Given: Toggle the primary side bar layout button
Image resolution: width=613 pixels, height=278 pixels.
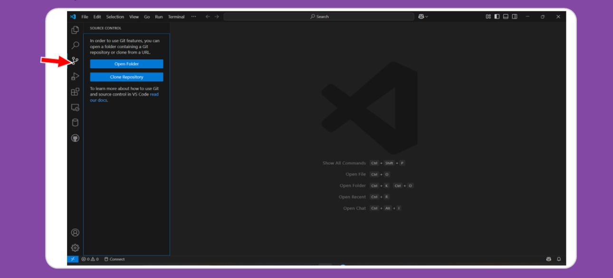Looking at the screenshot, I should (x=497, y=17).
